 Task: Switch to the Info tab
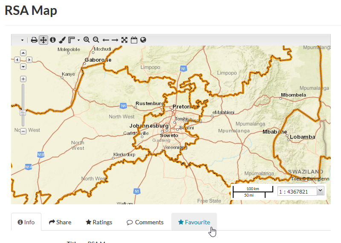(26, 222)
